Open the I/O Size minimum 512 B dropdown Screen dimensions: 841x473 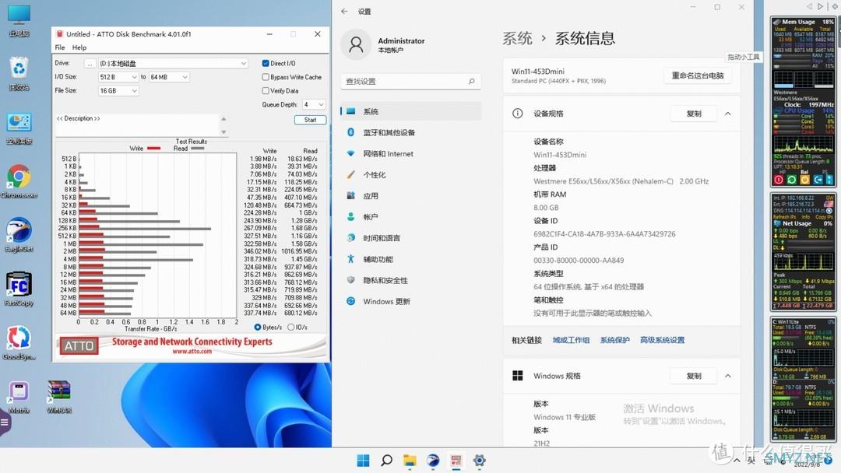tap(118, 77)
